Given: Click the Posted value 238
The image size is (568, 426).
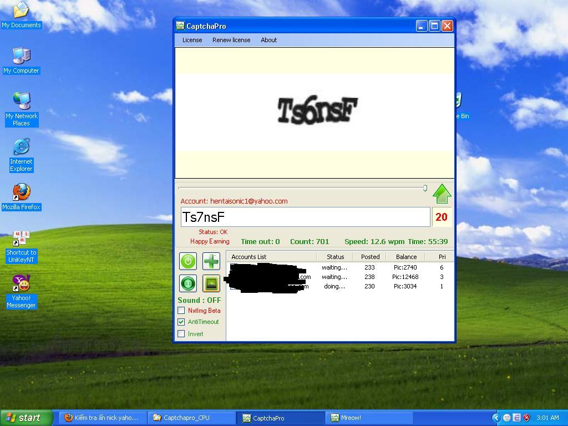Looking at the screenshot, I should click(x=369, y=277).
